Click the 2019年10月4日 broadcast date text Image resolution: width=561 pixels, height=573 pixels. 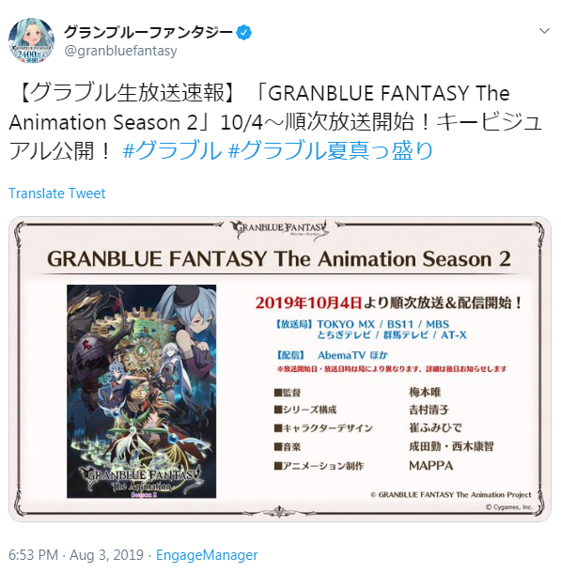[x=309, y=303]
